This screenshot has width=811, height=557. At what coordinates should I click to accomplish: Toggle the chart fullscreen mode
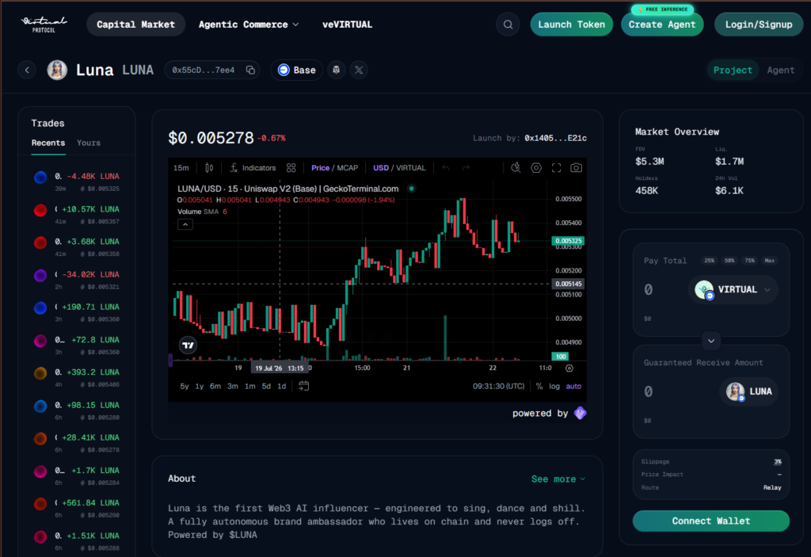pos(556,168)
